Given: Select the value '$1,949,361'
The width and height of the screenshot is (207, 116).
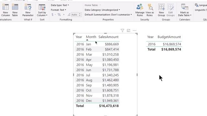Looking at the screenshot, I should 111,101.
